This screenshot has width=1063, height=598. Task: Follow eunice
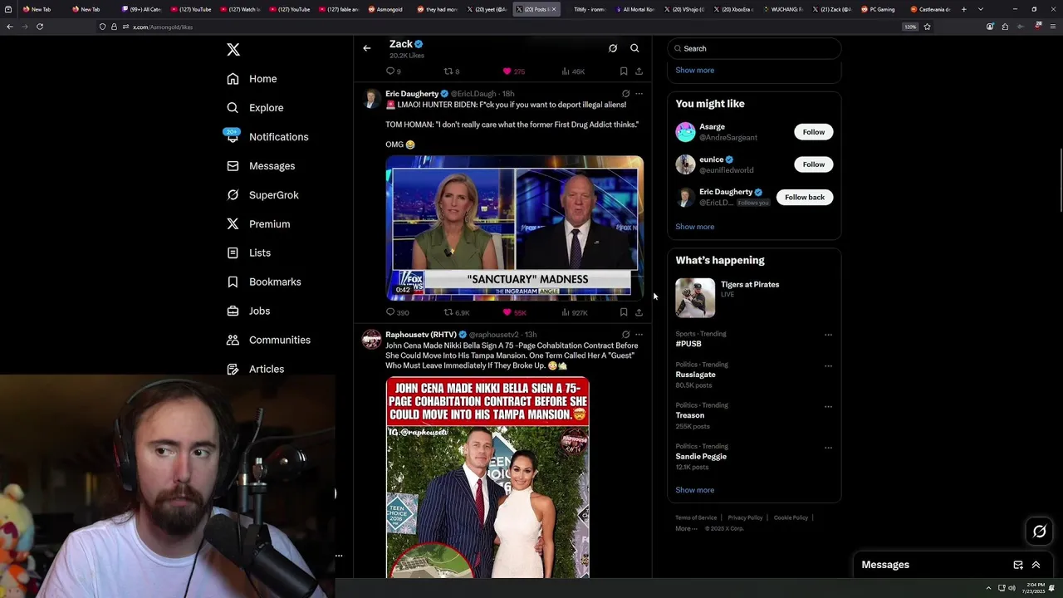pos(813,164)
